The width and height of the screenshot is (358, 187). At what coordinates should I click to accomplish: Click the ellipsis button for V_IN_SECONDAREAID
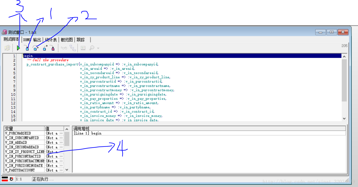(61, 147)
